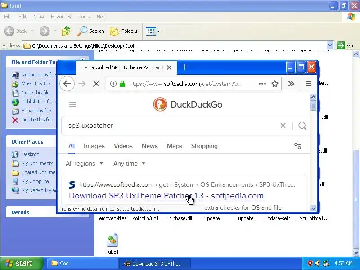Viewport: 360px width, 270px height.
Task: Click volume speaker tray icon
Action: pyautogui.click(x=317, y=263)
